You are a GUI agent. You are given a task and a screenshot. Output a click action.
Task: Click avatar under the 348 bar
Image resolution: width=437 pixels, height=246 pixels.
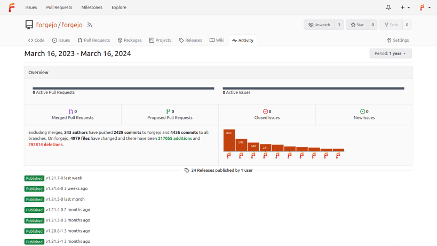coord(253,155)
